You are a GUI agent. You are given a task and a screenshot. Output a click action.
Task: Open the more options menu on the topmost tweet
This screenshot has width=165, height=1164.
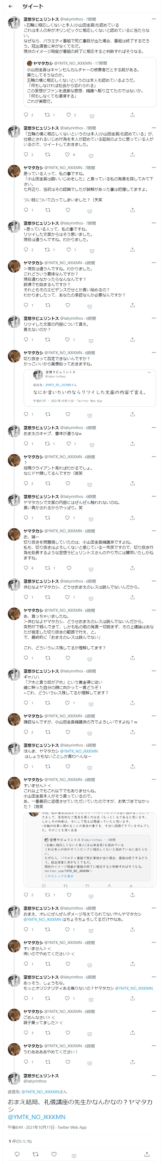[x=154, y=19]
